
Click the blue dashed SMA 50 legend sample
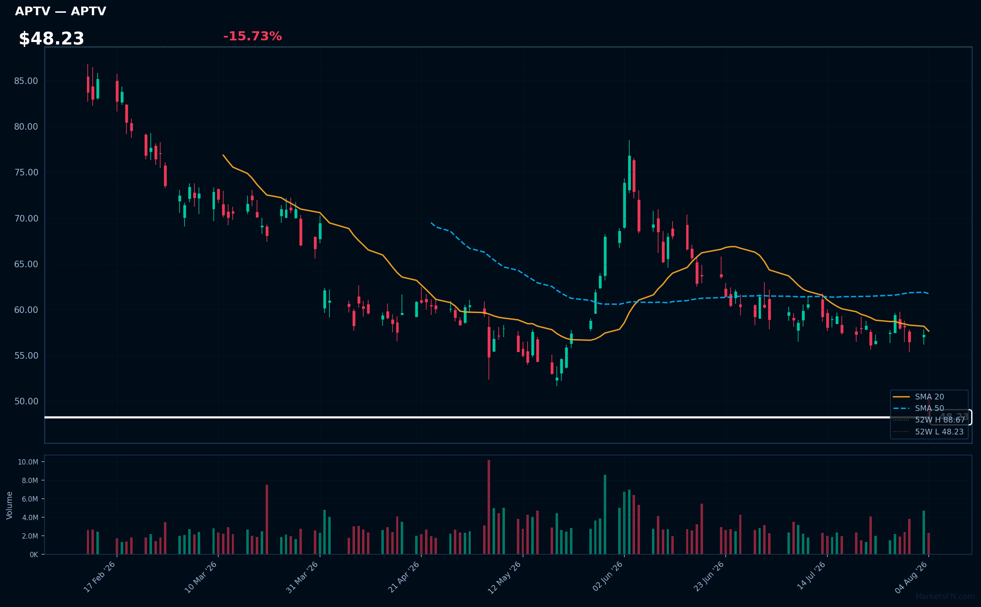[x=901, y=409]
